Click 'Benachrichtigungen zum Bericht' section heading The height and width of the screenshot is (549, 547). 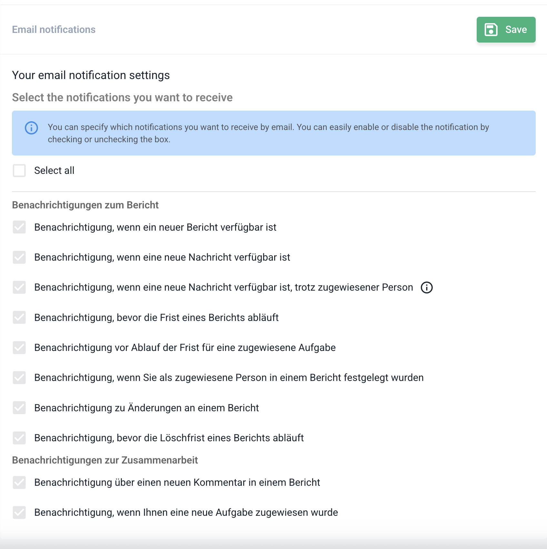point(85,205)
